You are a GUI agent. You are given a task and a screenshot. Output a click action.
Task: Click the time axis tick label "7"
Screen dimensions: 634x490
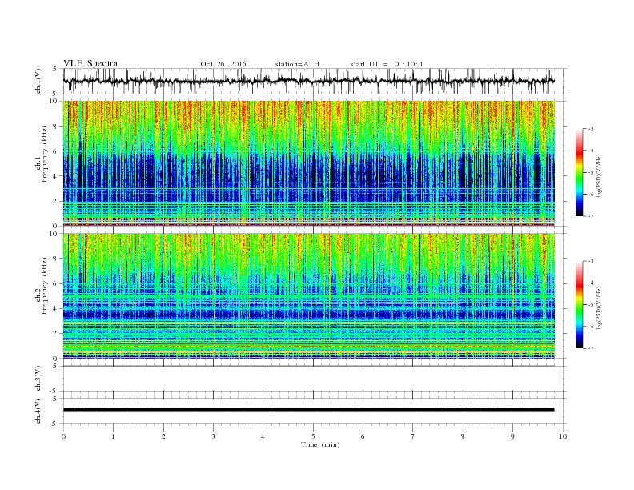pyautogui.click(x=413, y=436)
